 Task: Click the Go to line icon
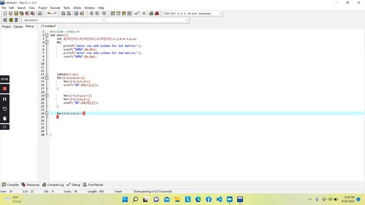click(82, 14)
